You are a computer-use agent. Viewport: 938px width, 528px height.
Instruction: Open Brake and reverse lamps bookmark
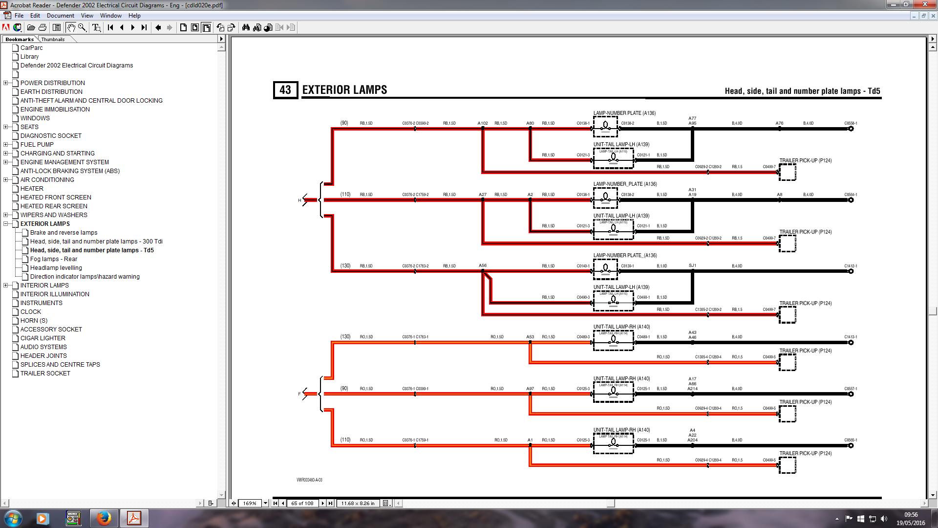[64, 233]
